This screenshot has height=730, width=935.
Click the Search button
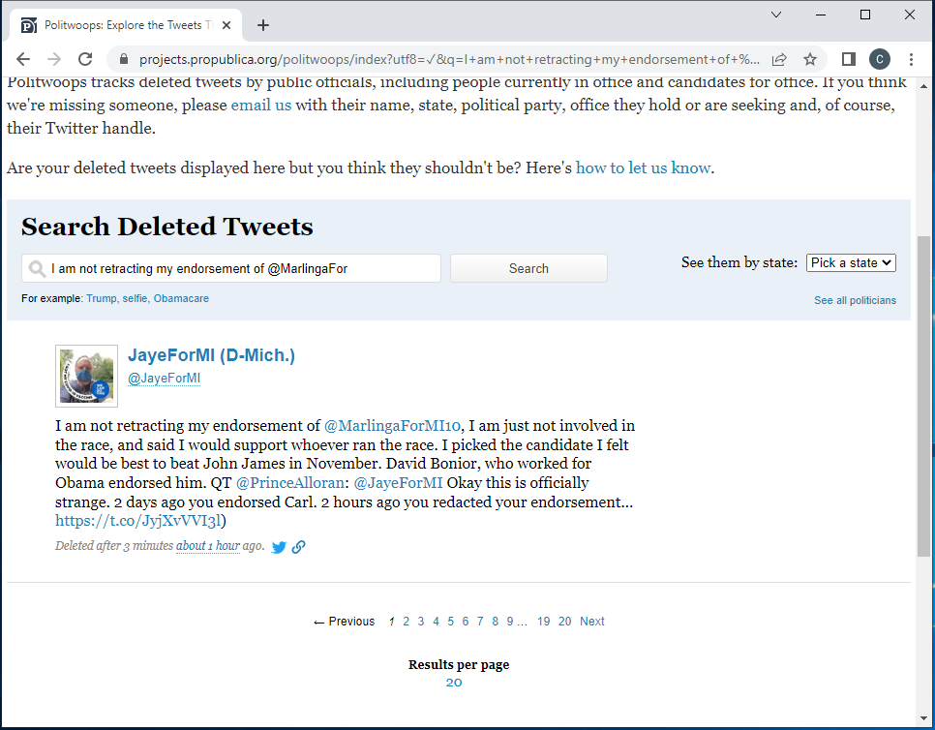528,268
